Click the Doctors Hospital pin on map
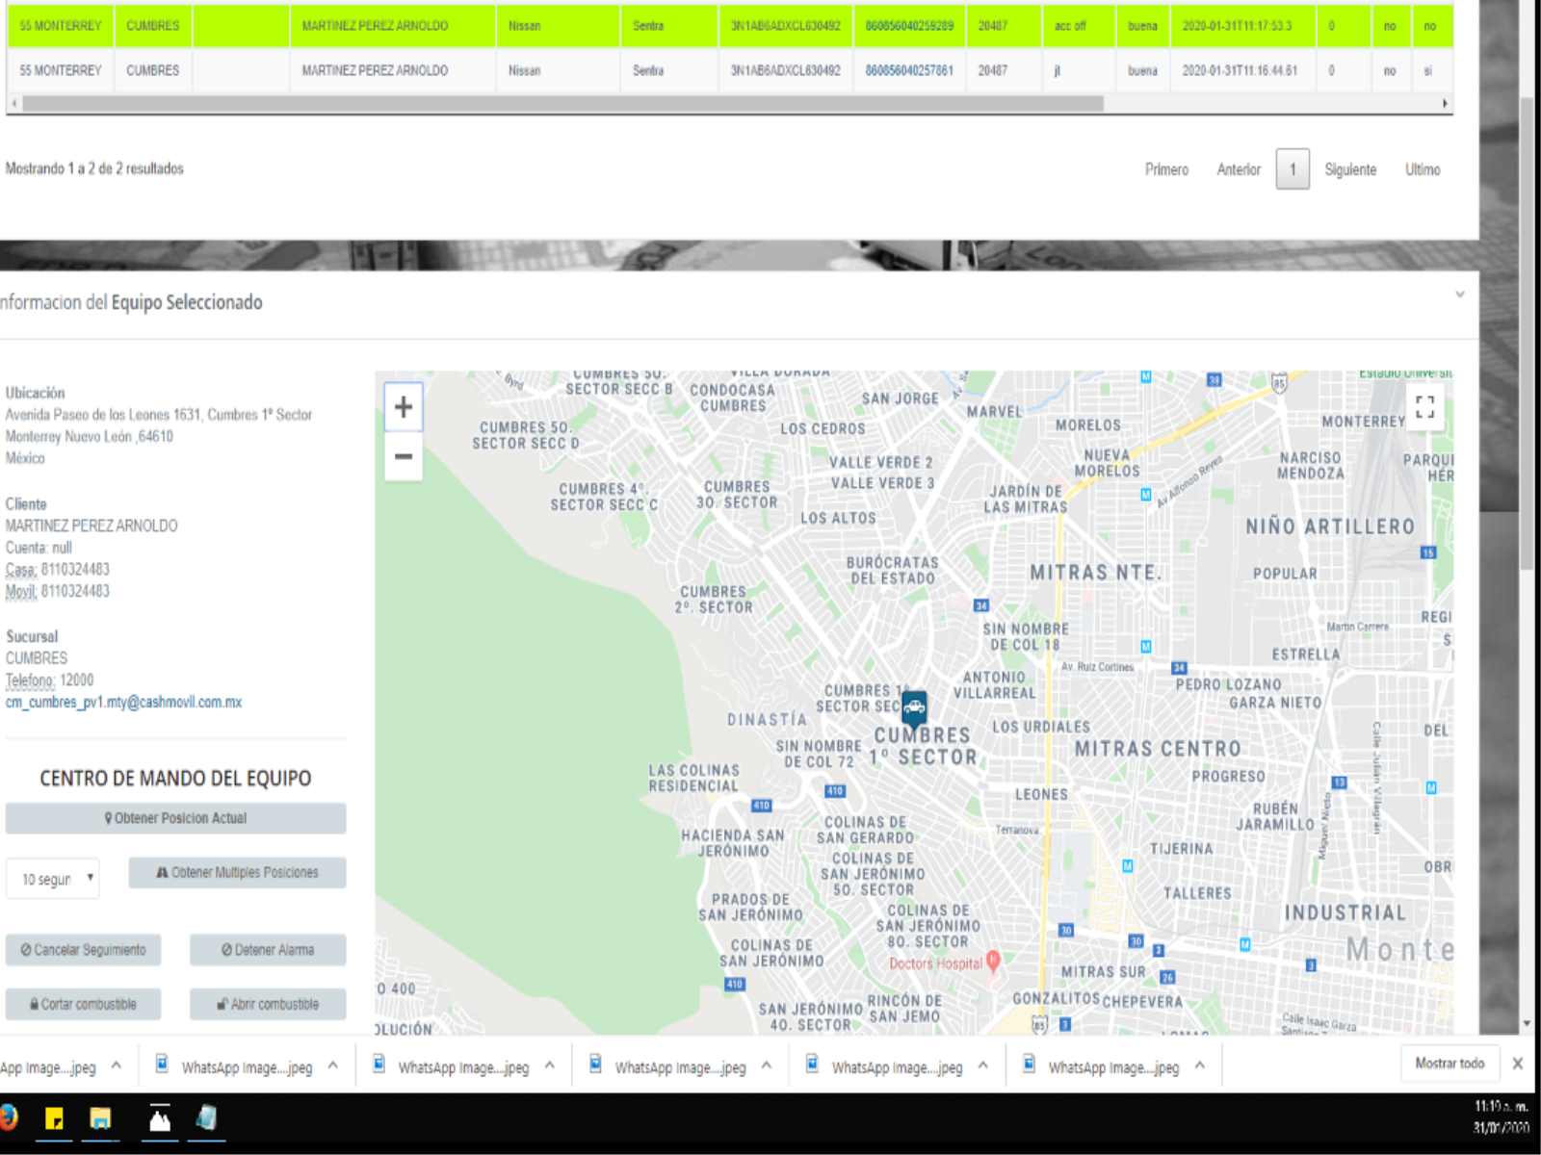 click(993, 961)
